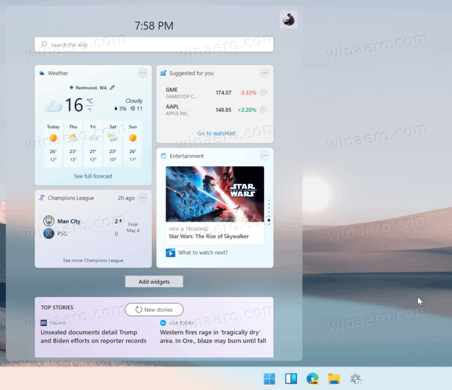This screenshot has height=390, width=452.
Task: Select the Sat forecast card
Action: [x=113, y=143]
